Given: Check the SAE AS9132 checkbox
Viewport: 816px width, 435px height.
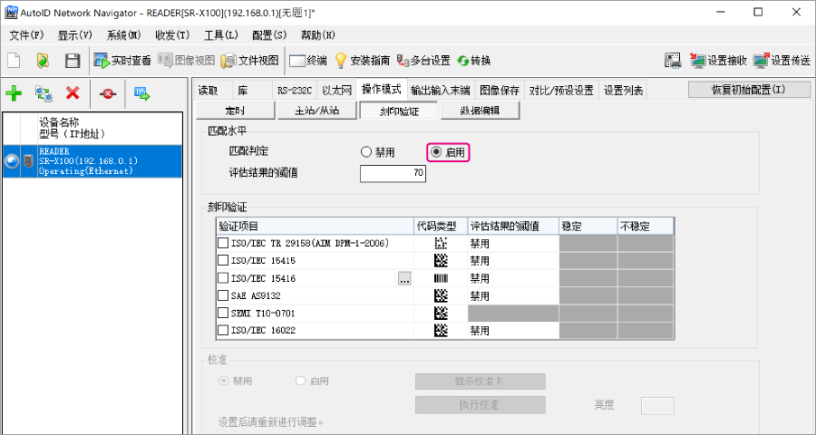Looking at the screenshot, I should point(223,295).
